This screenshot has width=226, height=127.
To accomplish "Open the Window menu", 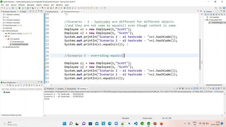I will coord(59,5).
